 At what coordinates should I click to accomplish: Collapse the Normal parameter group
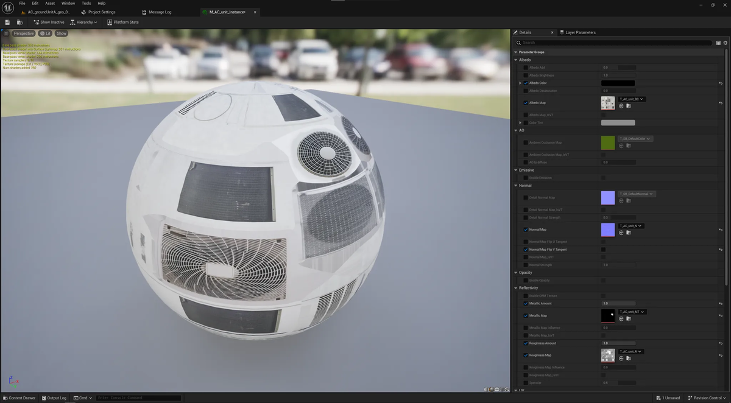tap(516, 186)
